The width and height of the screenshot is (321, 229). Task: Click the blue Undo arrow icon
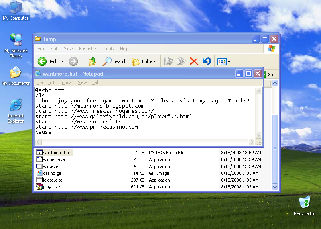pos(207,61)
